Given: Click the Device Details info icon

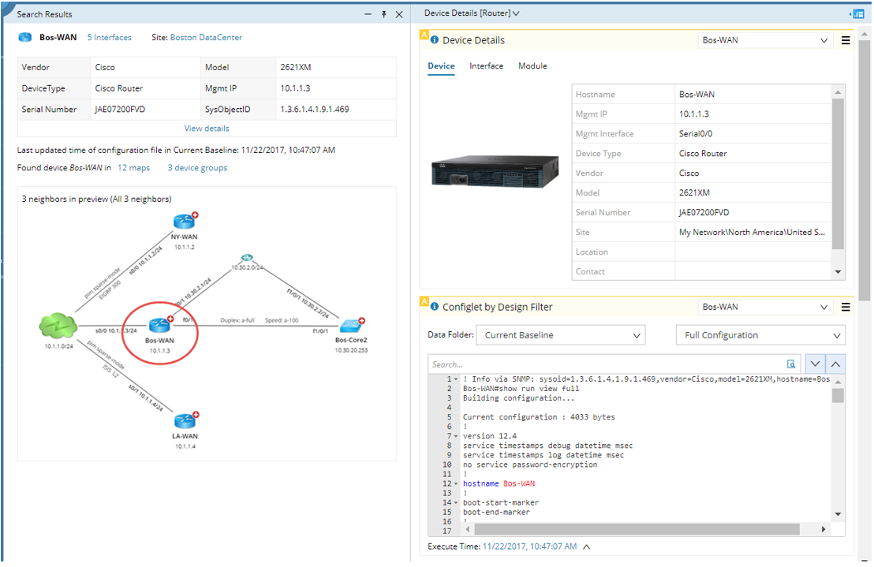Looking at the screenshot, I should [x=435, y=40].
